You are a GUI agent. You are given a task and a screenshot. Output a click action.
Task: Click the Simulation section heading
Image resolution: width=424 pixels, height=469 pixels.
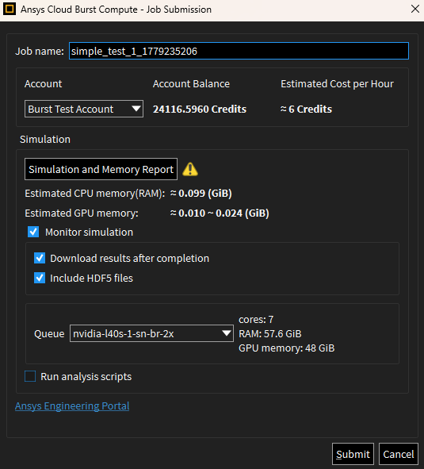click(x=45, y=140)
